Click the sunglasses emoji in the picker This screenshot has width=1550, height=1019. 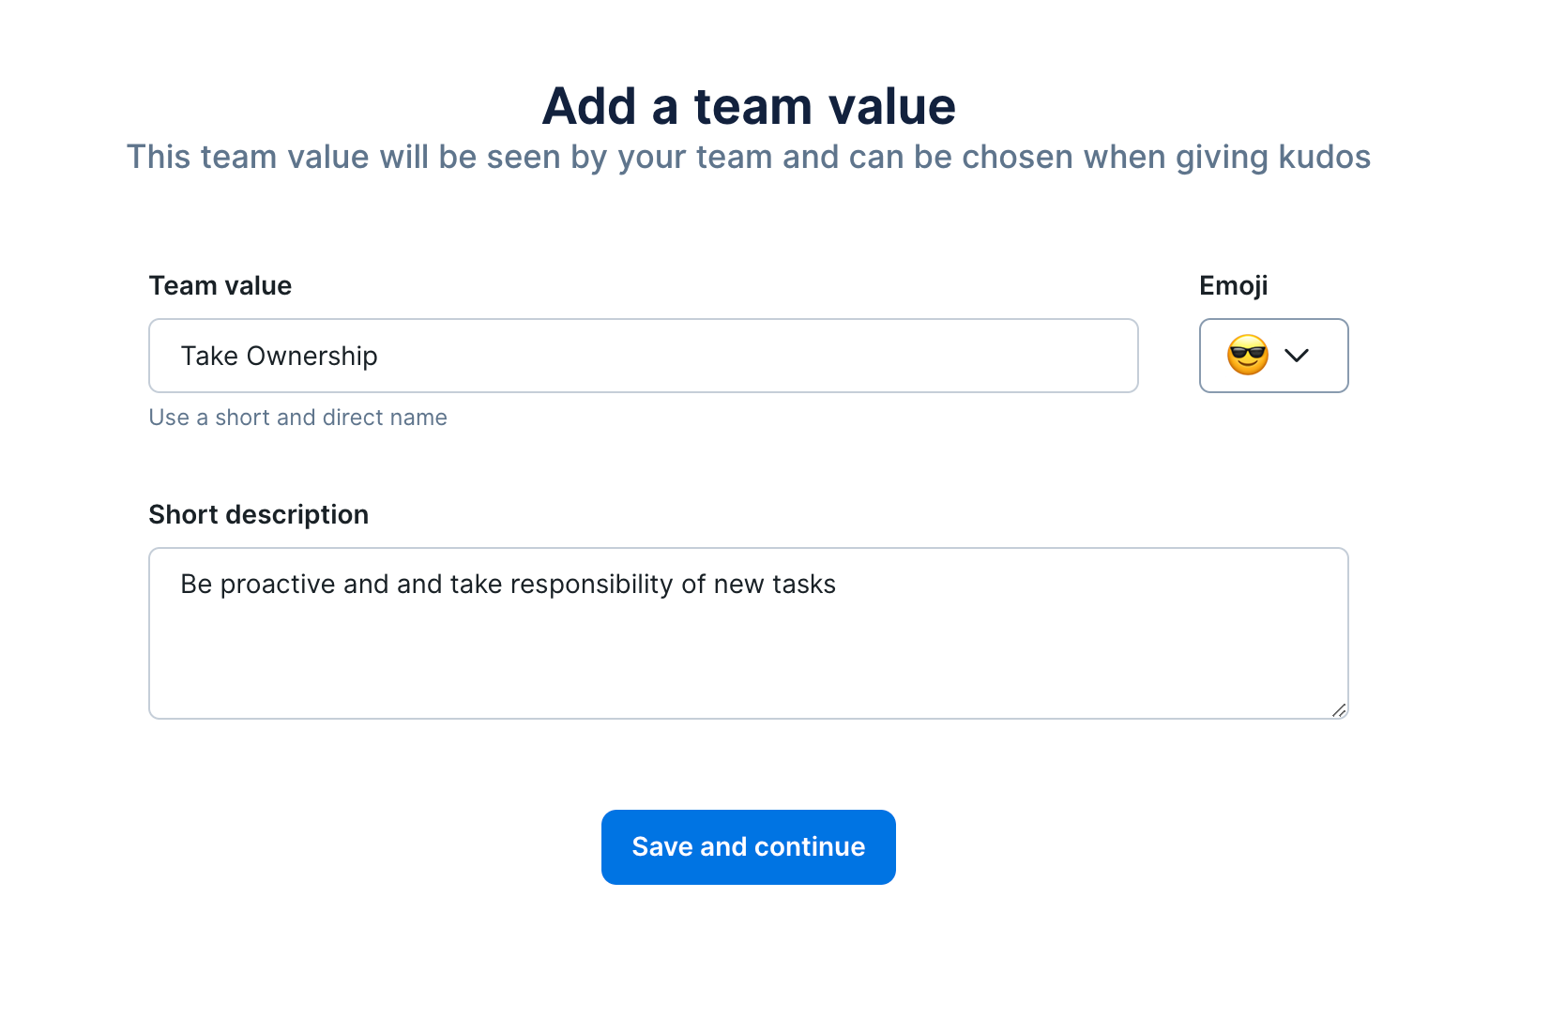coord(1247,356)
